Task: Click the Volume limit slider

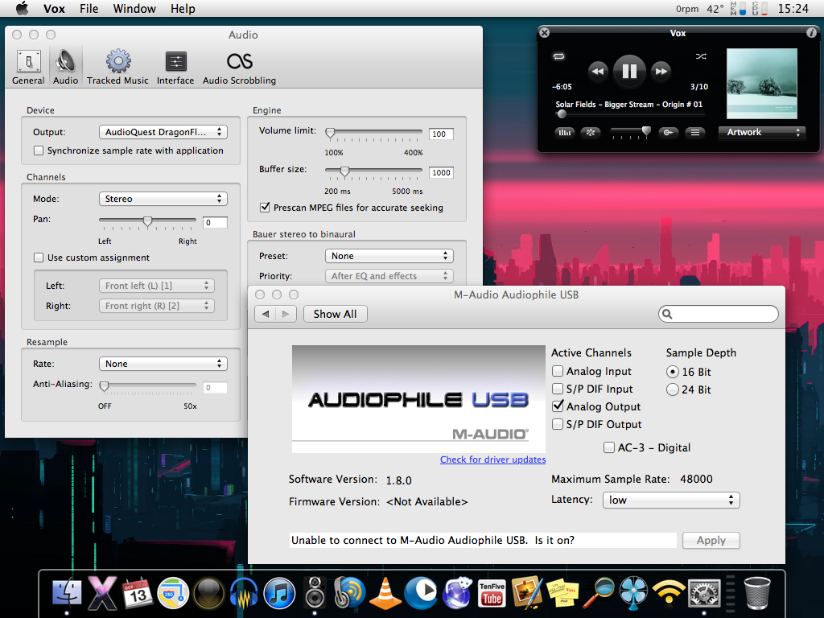Action: point(373,133)
